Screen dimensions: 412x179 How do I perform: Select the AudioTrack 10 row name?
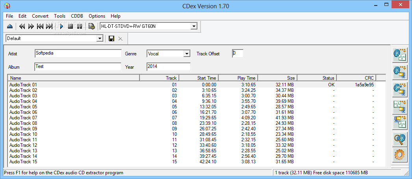(x=23, y=134)
